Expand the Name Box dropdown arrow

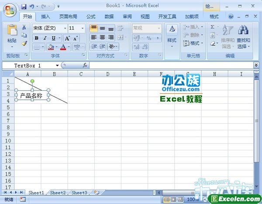[x=57, y=65]
